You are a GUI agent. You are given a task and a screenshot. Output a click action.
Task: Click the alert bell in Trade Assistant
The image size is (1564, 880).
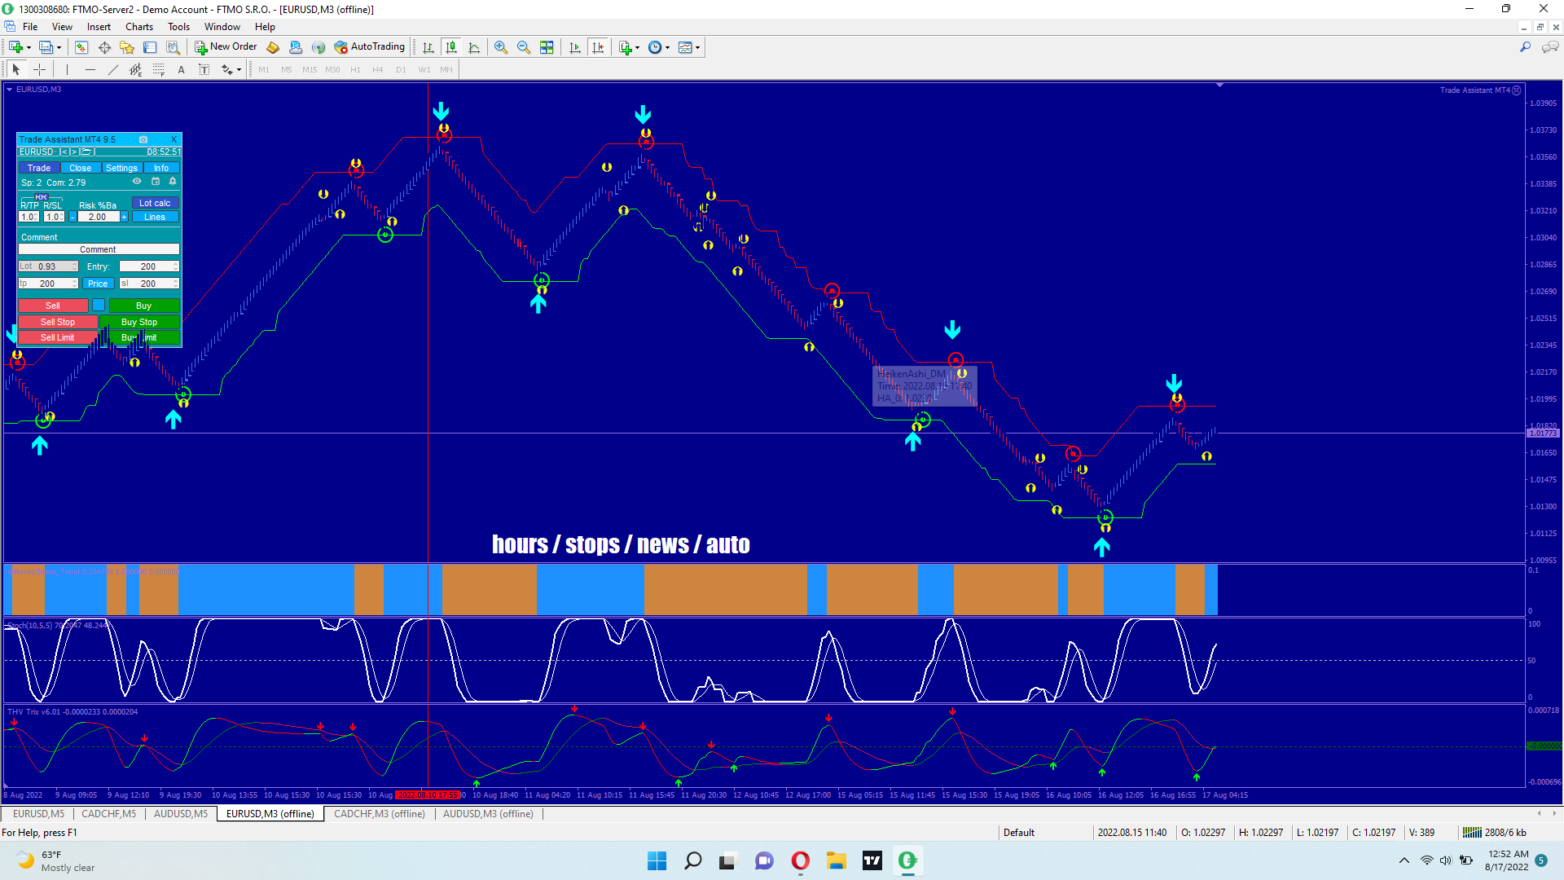[x=172, y=182]
